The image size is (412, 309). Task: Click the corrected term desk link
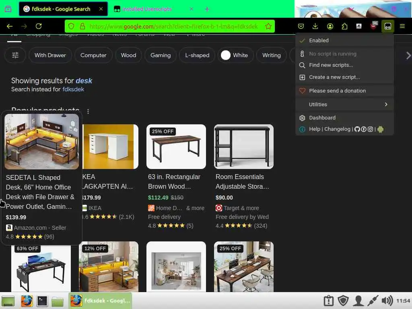pyautogui.click(x=84, y=80)
